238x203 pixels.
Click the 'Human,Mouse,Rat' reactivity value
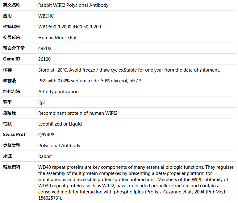[57, 38]
